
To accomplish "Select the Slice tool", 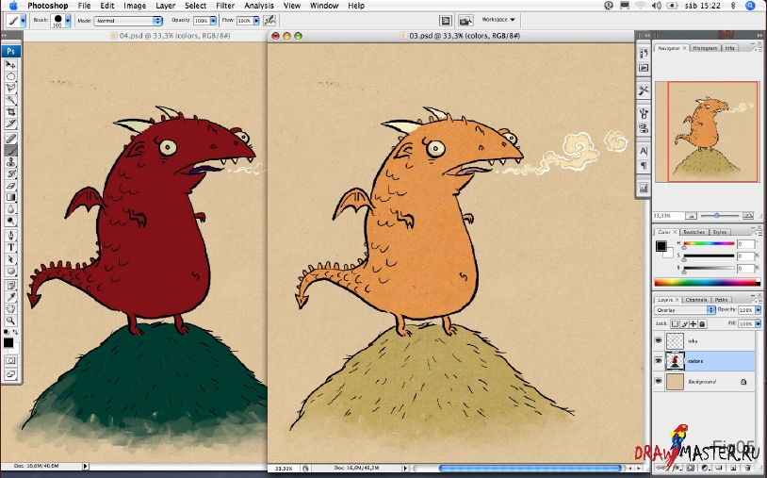I will click(x=10, y=124).
